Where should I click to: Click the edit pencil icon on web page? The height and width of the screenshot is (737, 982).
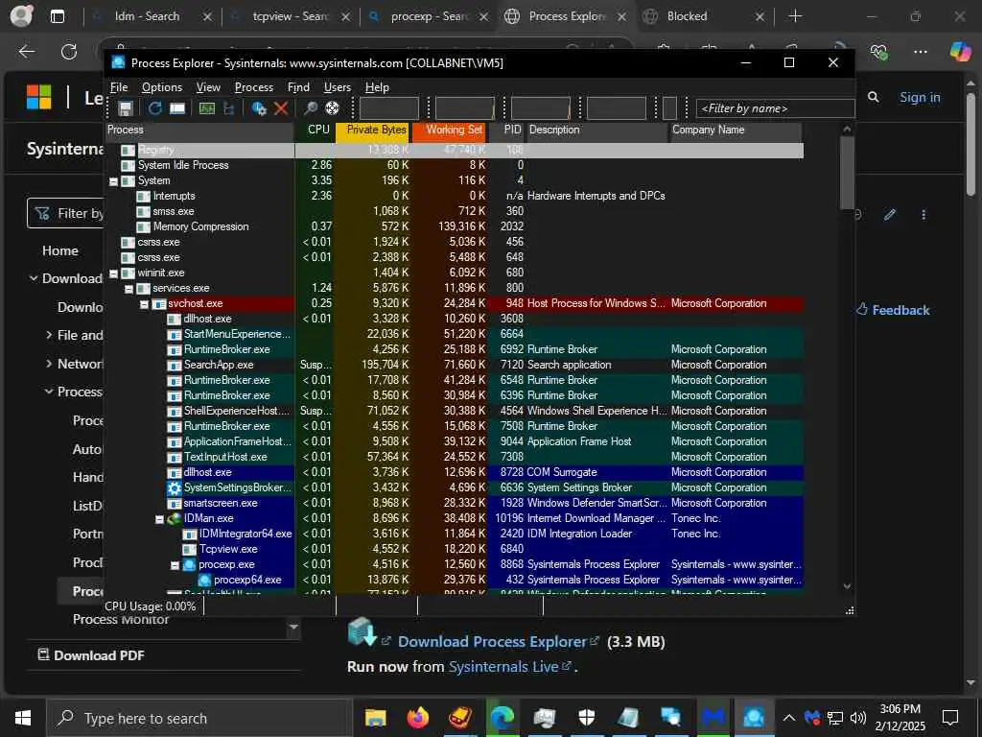[x=890, y=215]
